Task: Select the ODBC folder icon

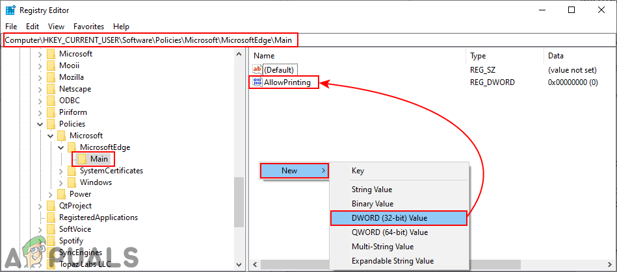Action: pyautogui.click(x=51, y=101)
